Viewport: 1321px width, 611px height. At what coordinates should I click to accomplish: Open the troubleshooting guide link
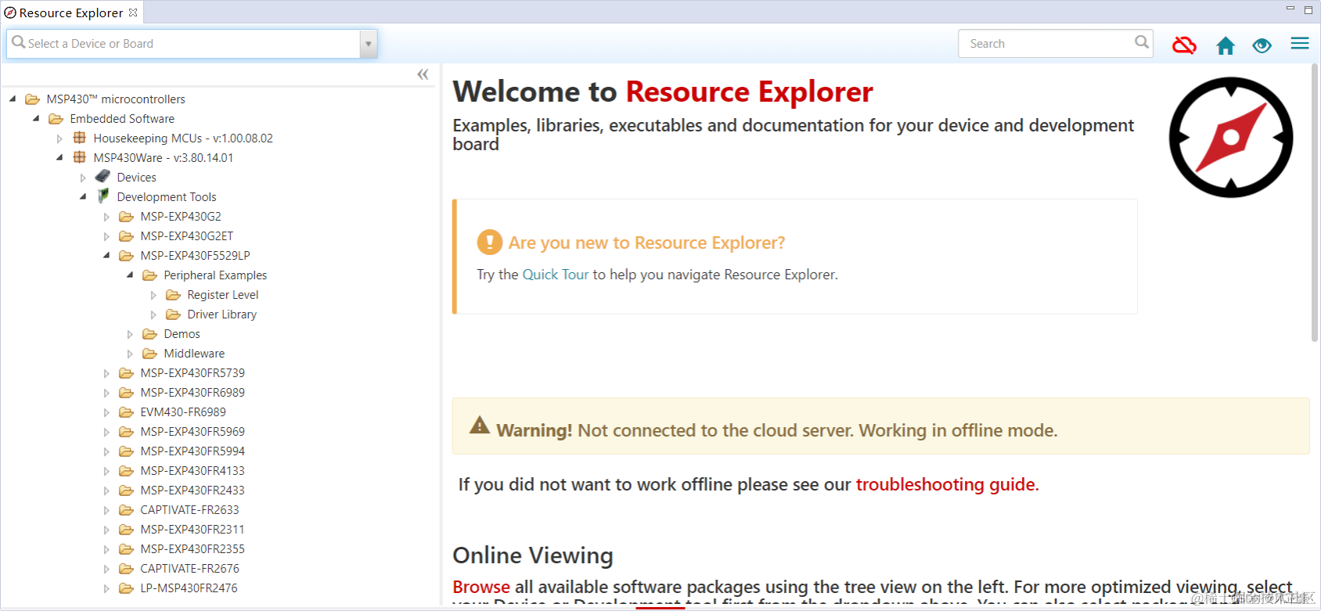coord(947,484)
